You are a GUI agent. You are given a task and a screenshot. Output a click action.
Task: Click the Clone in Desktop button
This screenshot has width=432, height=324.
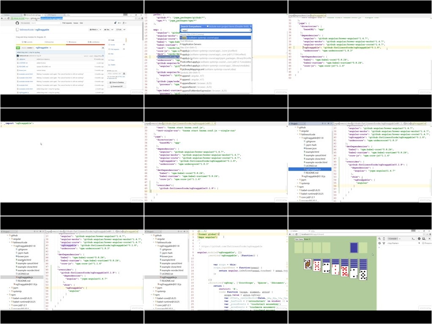click(117, 82)
